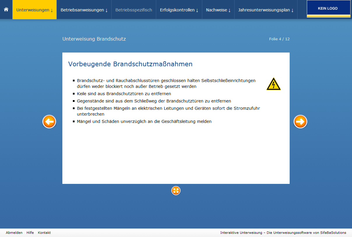Click the Kontakt link in the footer
Screen dimensions: 352x237
point(44,233)
